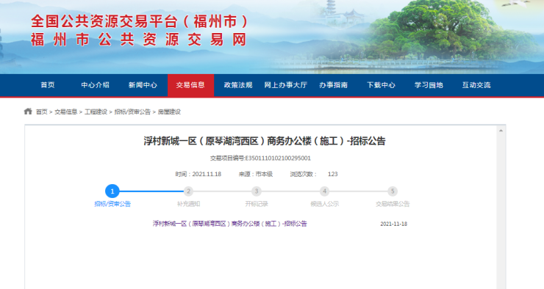
Task: Open 下载中心 navigation item
Action: pos(381,85)
